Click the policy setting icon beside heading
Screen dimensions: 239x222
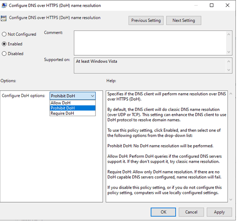4,18
